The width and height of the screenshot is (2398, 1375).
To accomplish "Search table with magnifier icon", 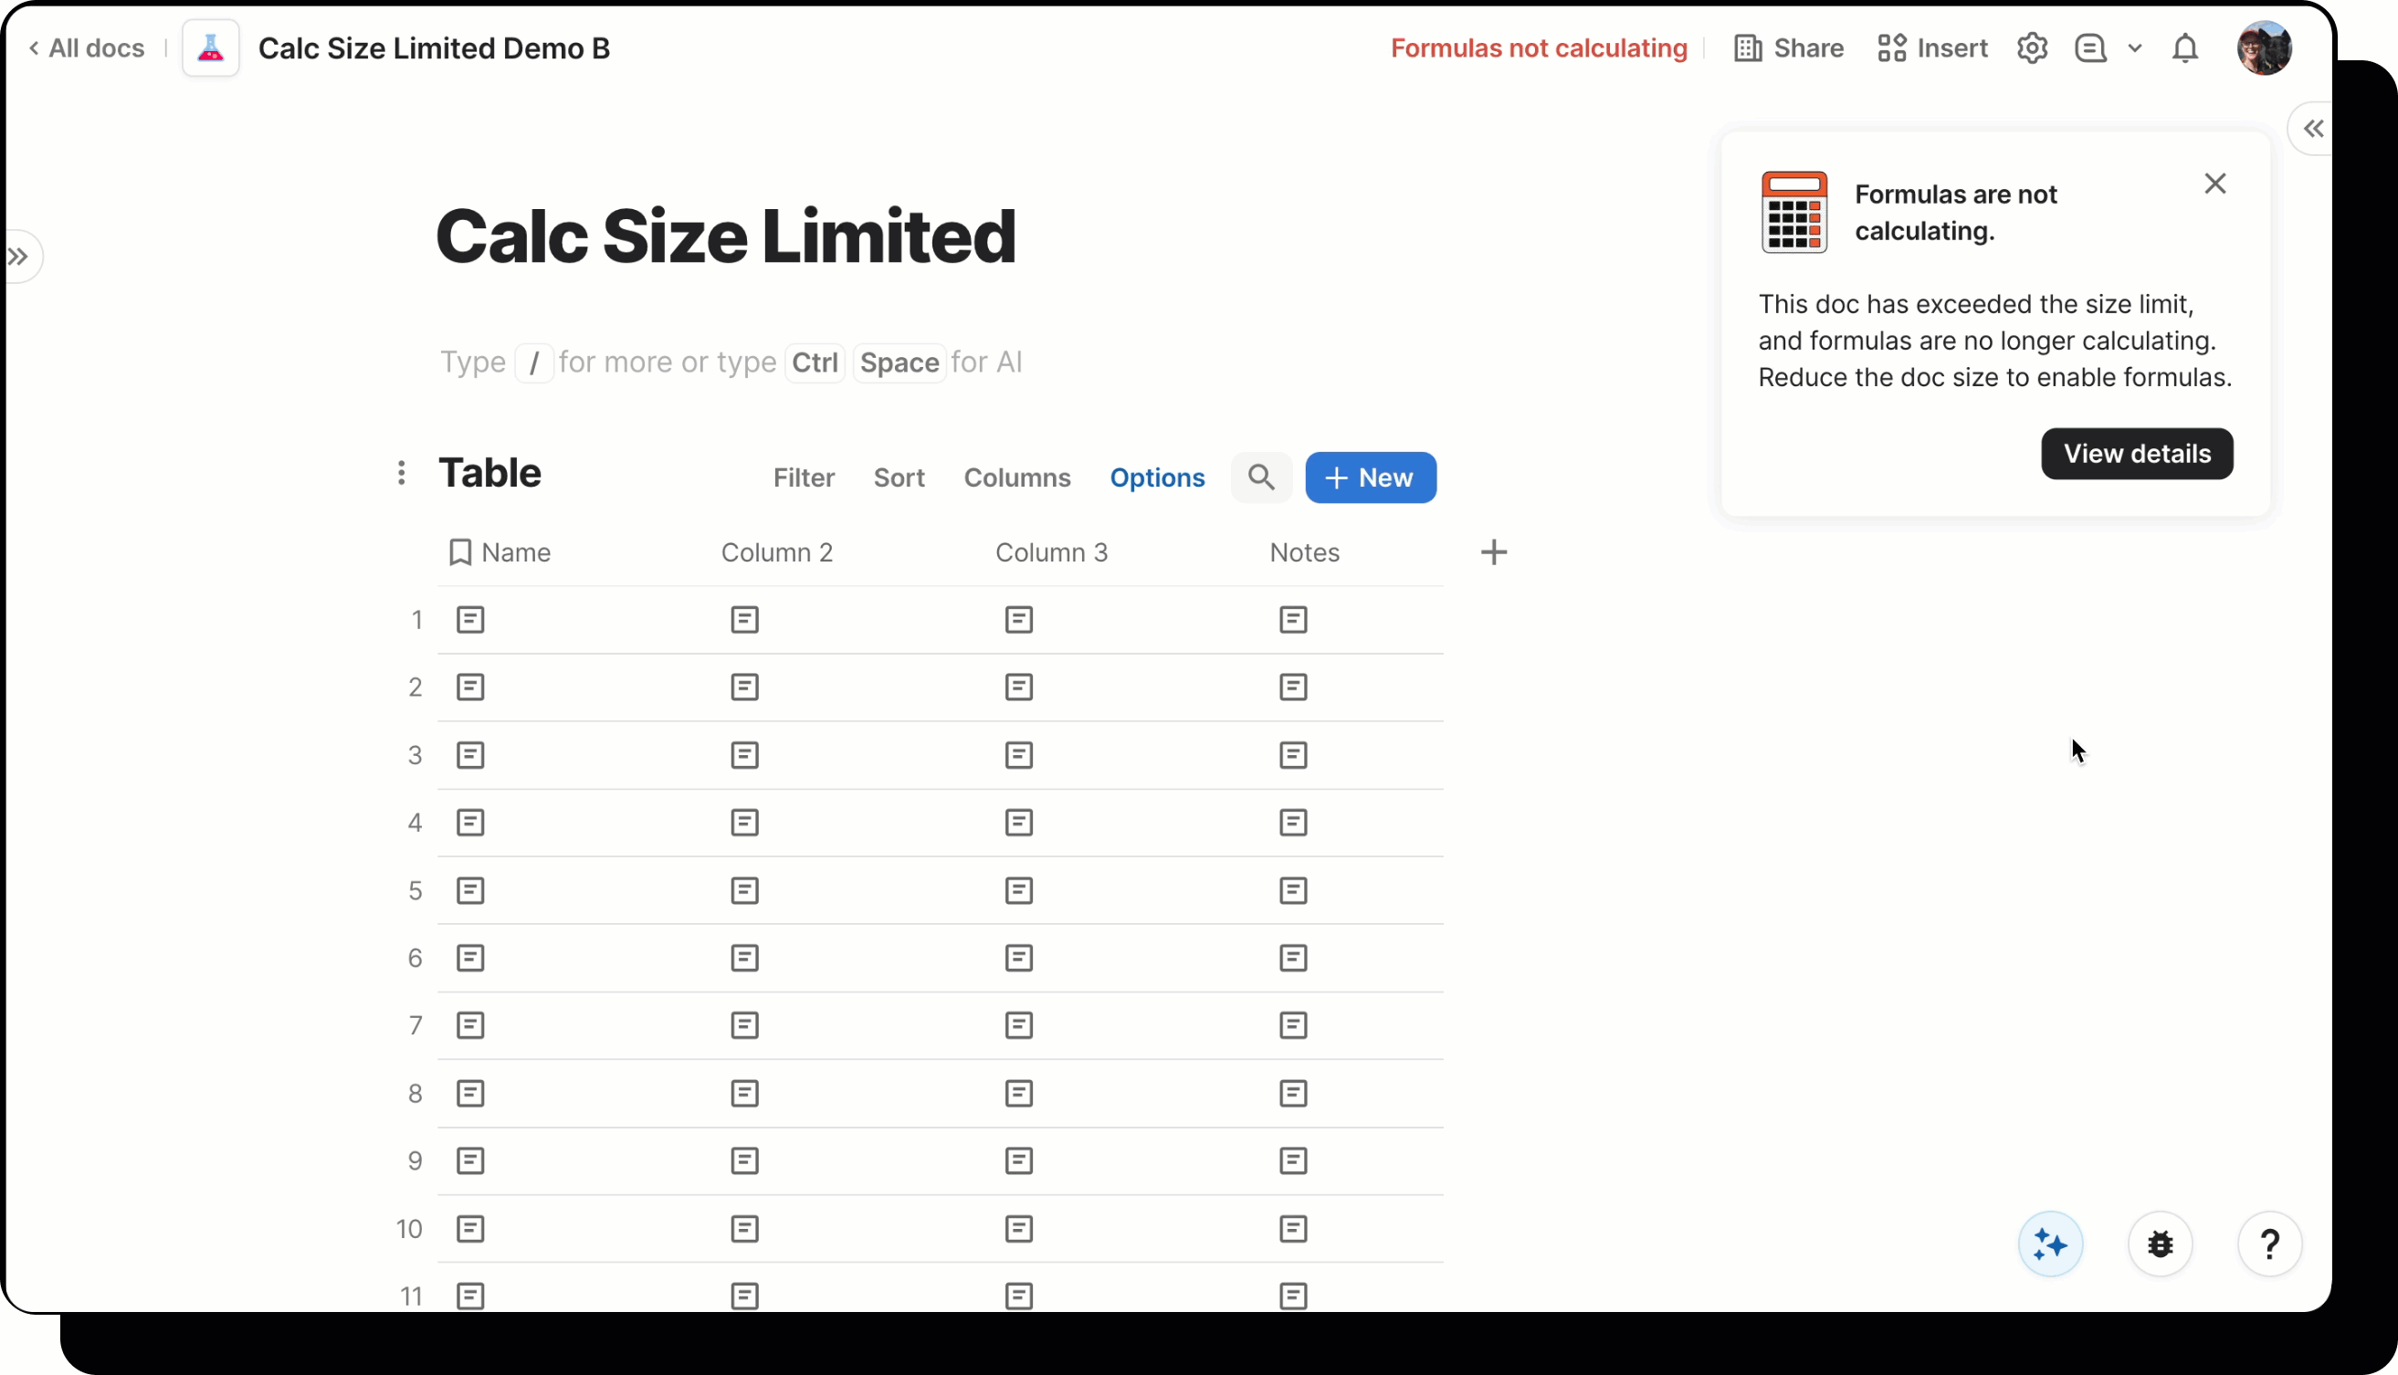I will click(x=1261, y=478).
